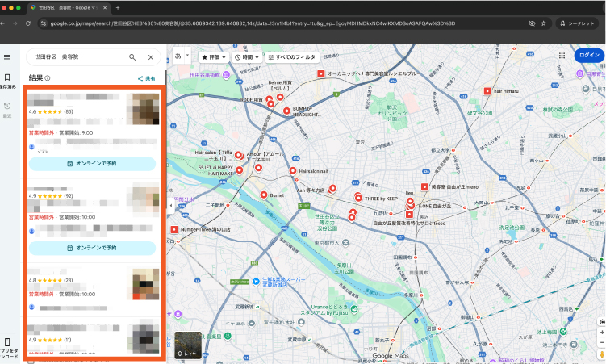Click the ログイン sign-in button
The width and height of the screenshot is (606, 364).
click(589, 56)
